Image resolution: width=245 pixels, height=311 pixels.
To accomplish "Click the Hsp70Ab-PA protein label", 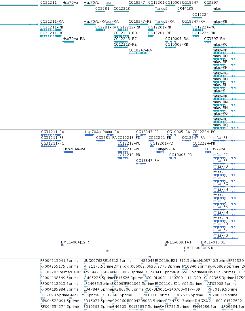I will (96, 132).
